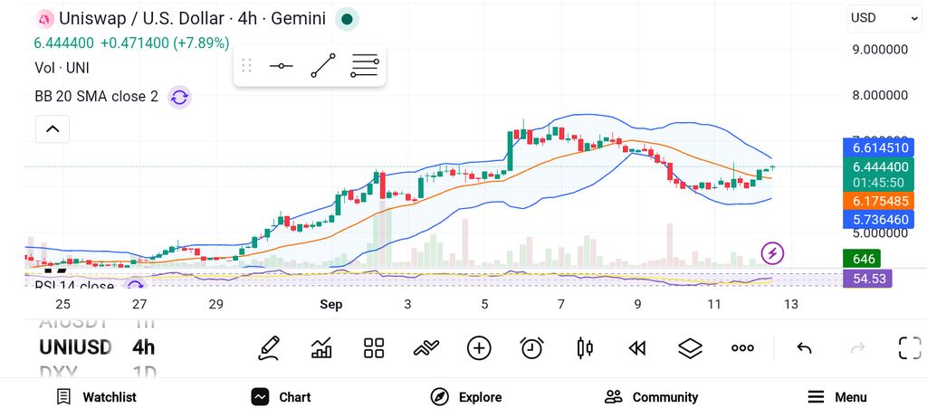Open the indicators chart icon
Screen dimensions: 927x417
pos(321,348)
